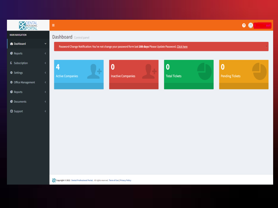The height and width of the screenshot is (208, 278).
Task: Click the Dental Professional Portal logo
Action: [28, 25]
